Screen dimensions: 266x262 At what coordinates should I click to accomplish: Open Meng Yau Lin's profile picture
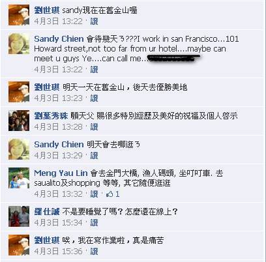point(19,178)
